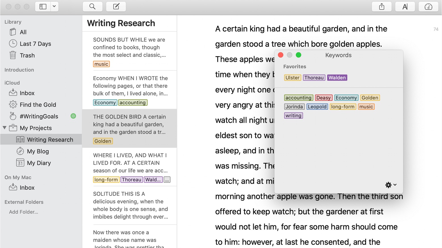Select the #WritingGoals apple icon
Viewport: 442px width, 248px height.
(x=13, y=116)
